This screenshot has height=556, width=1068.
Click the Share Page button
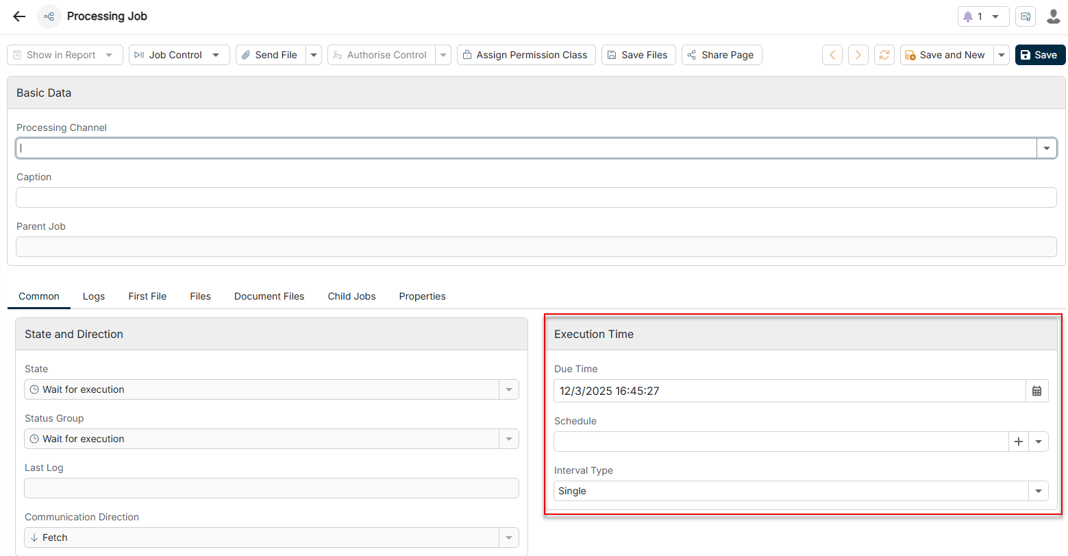721,55
